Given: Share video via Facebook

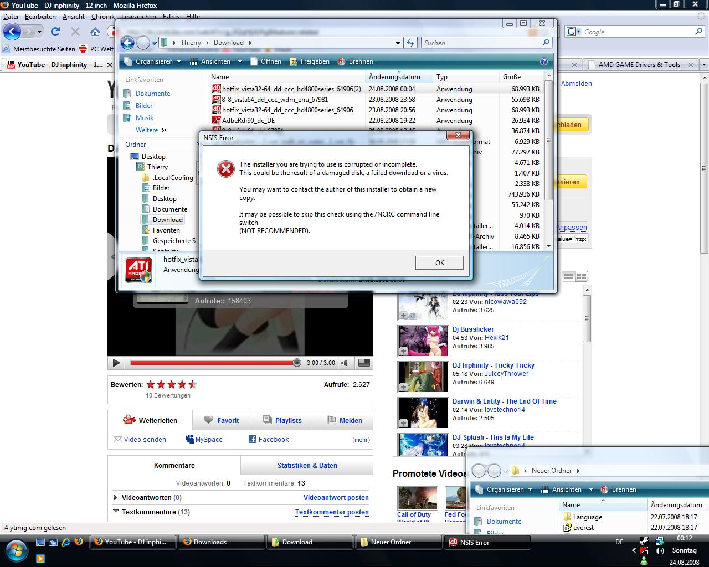Looking at the screenshot, I should (269, 440).
